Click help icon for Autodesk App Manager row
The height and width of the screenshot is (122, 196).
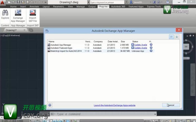click(151, 45)
